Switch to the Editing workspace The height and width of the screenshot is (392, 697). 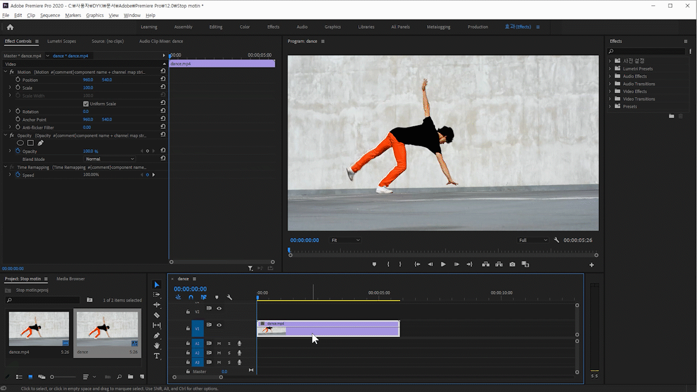(x=216, y=27)
